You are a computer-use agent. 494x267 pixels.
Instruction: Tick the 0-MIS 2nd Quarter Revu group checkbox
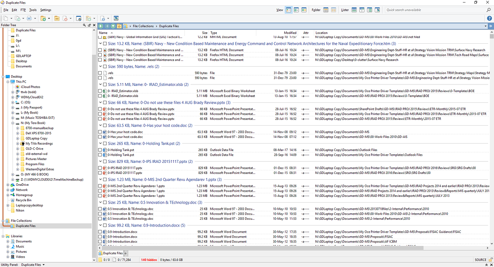pos(105,180)
